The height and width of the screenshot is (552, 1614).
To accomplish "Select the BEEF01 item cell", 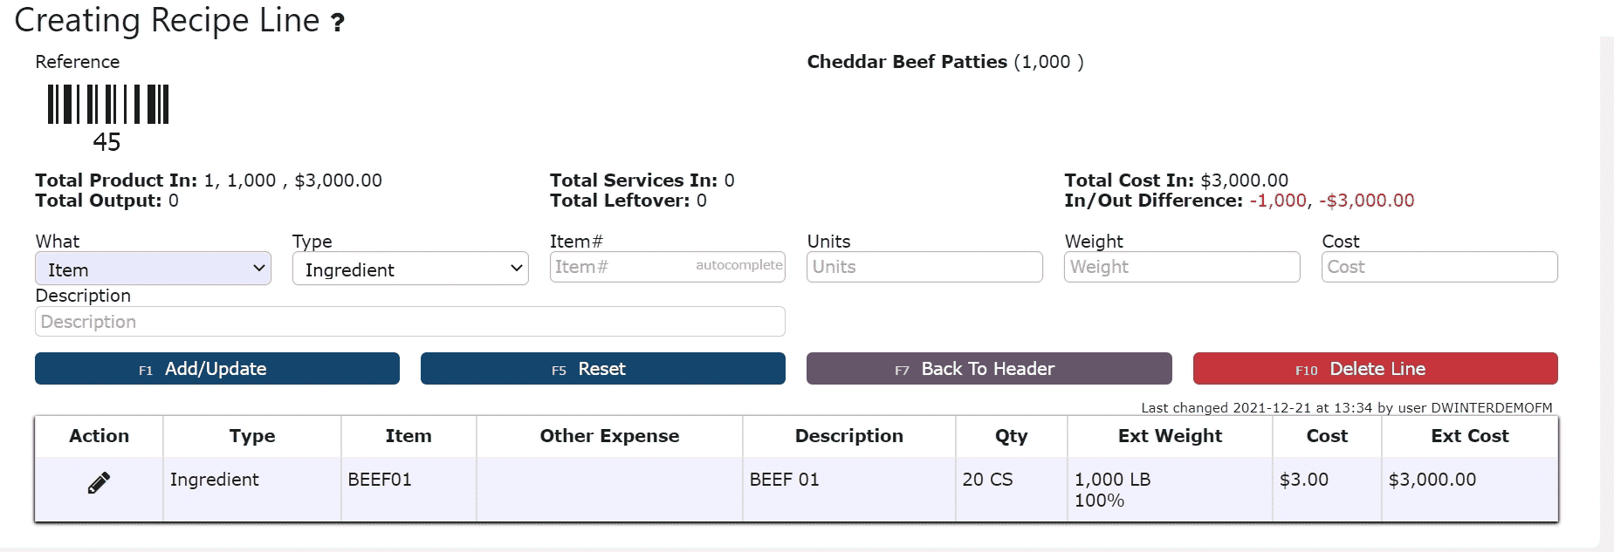I will (x=409, y=489).
